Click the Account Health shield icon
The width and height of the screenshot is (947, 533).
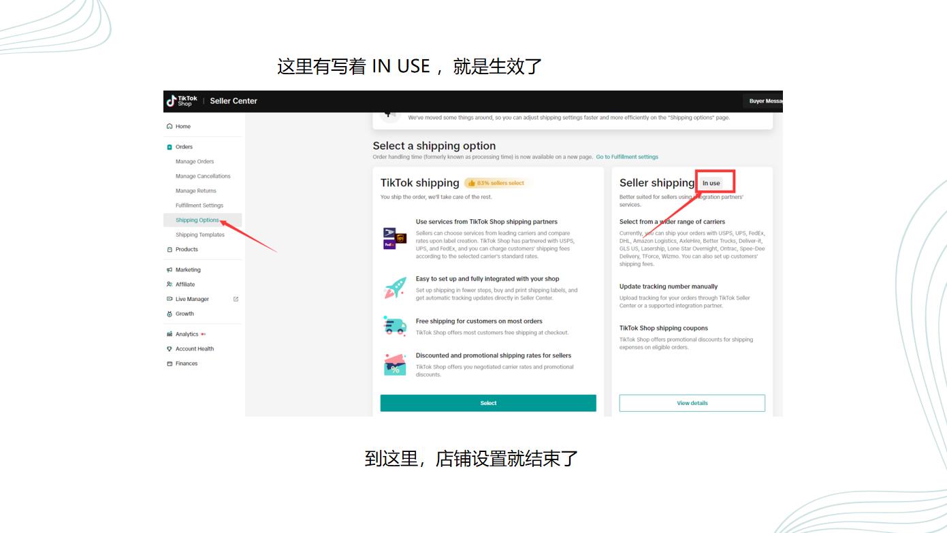tap(170, 349)
